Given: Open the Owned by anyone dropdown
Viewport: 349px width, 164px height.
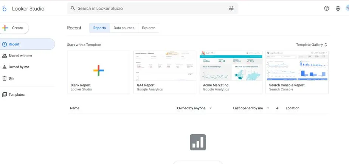Looking at the screenshot, I should tap(194, 108).
